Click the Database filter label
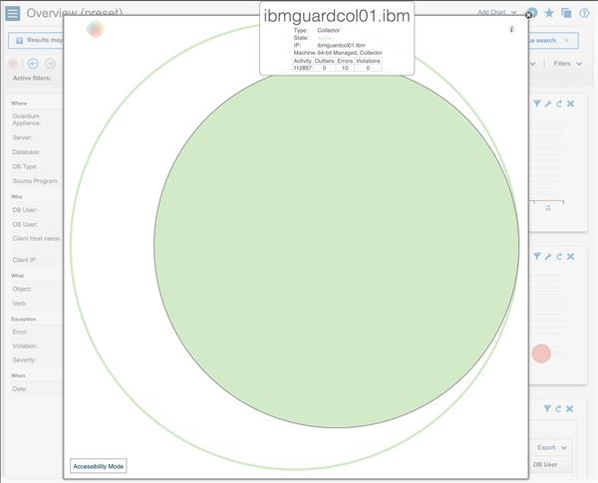 (x=26, y=152)
